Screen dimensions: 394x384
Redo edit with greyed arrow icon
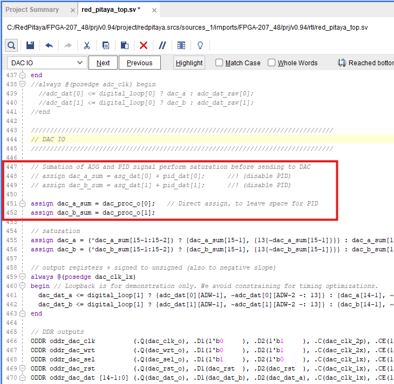68,45
